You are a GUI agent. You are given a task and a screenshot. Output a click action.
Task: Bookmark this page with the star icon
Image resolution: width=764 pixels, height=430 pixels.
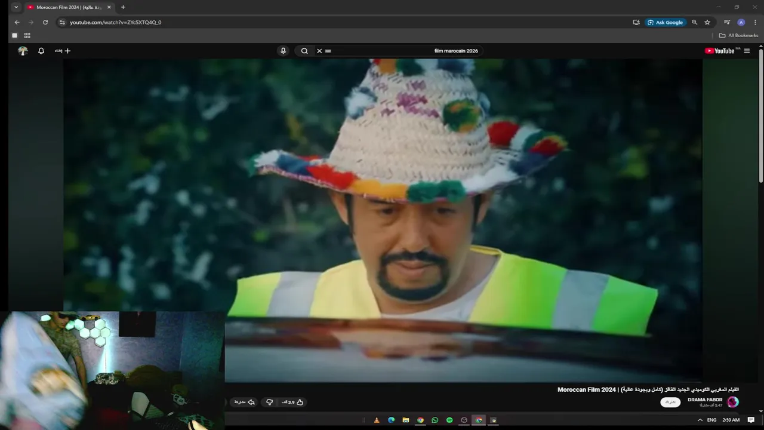[x=707, y=22]
